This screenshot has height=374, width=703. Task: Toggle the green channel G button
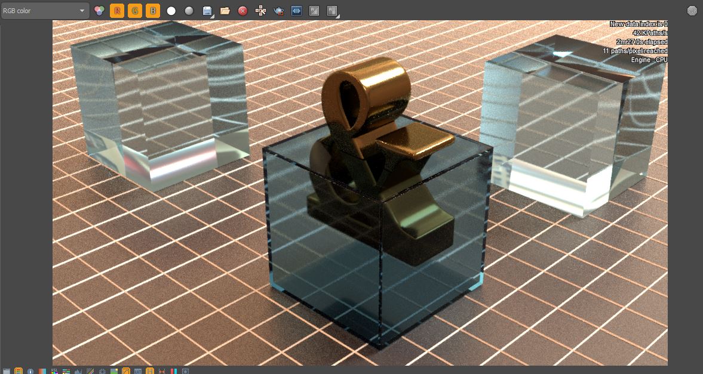pos(135,11)
